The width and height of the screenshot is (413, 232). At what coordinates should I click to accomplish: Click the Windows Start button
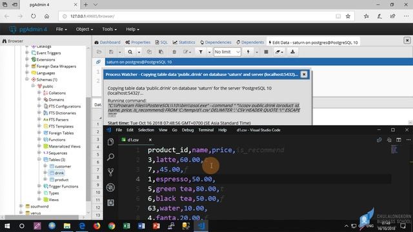click(x=7, y=226)
